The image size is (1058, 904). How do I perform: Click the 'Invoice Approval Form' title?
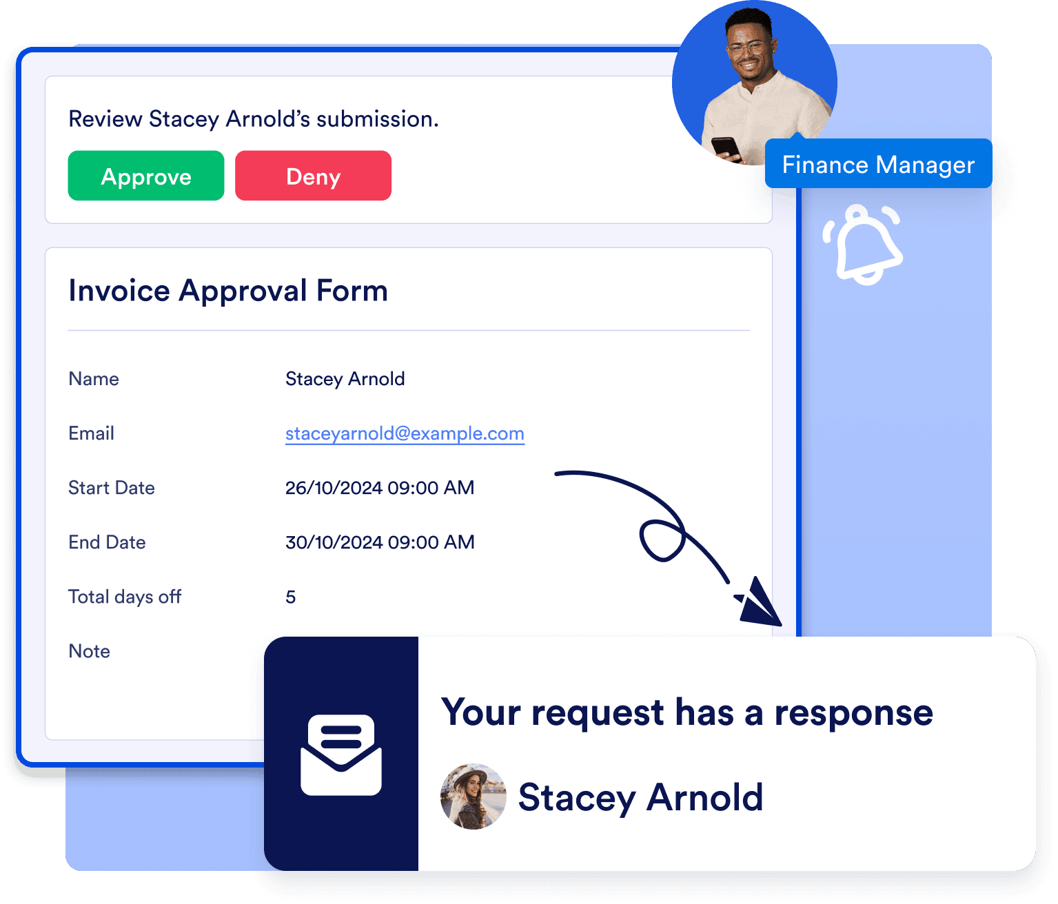(x=228, y=291)
